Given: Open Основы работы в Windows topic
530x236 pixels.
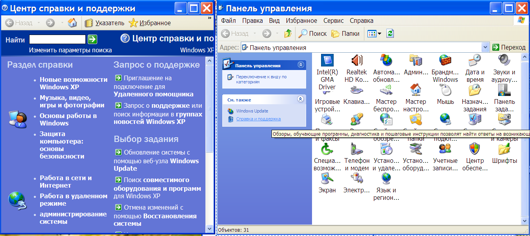Looking at the screenshot, I should pos(68,119).
